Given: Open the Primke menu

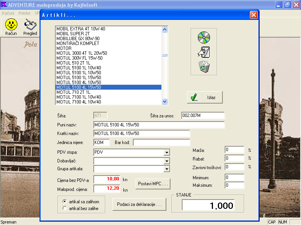Looking at the screenshot, I should click(x=24, y=13).
